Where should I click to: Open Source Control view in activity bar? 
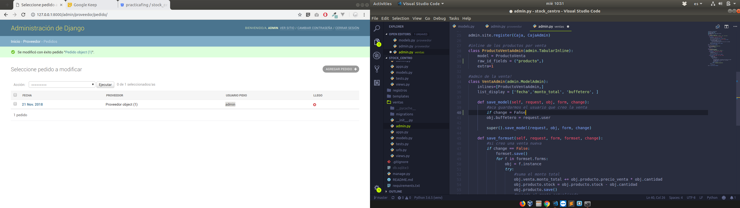tap(377, 69)
